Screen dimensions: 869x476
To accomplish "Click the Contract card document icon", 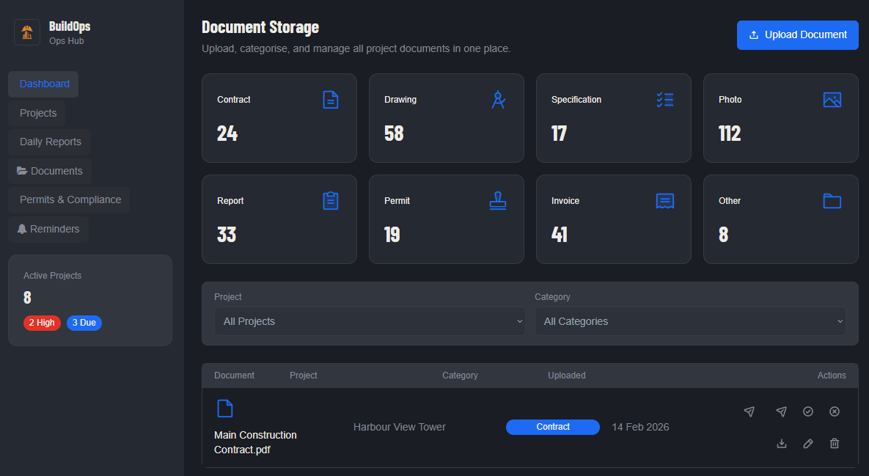I will 331,100.
